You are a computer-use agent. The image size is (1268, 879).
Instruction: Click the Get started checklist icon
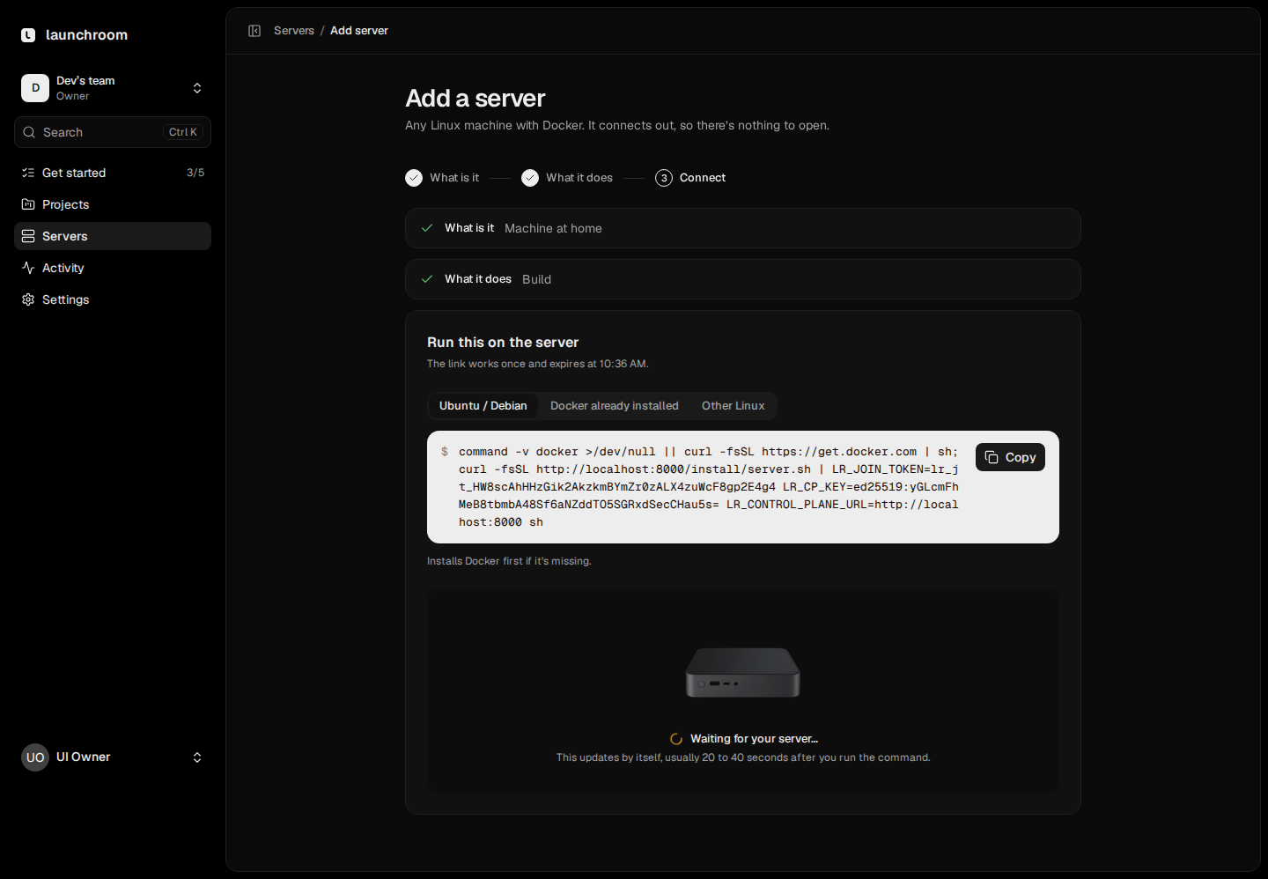[x=28, y=173]
